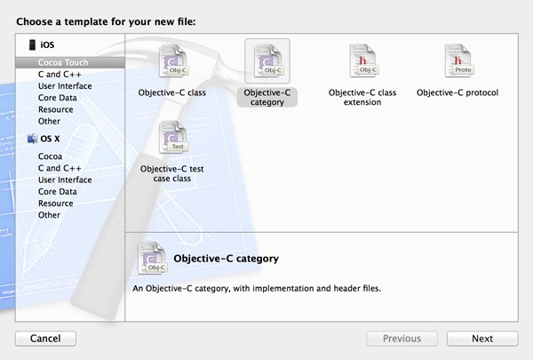Viewport: 533px width, 360px height.
Task: Select Core Data under OS X
Action: tap(58, 192)
